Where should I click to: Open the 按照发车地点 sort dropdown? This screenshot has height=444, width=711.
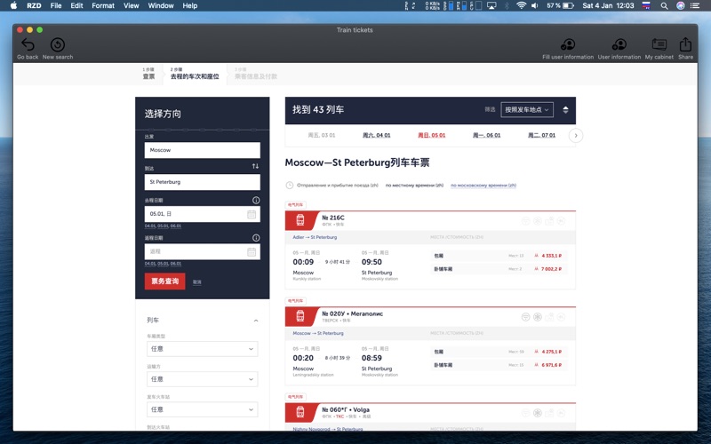point(526,110)
